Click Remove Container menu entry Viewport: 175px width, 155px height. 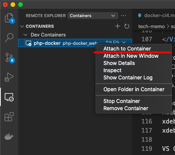point(126,108)
